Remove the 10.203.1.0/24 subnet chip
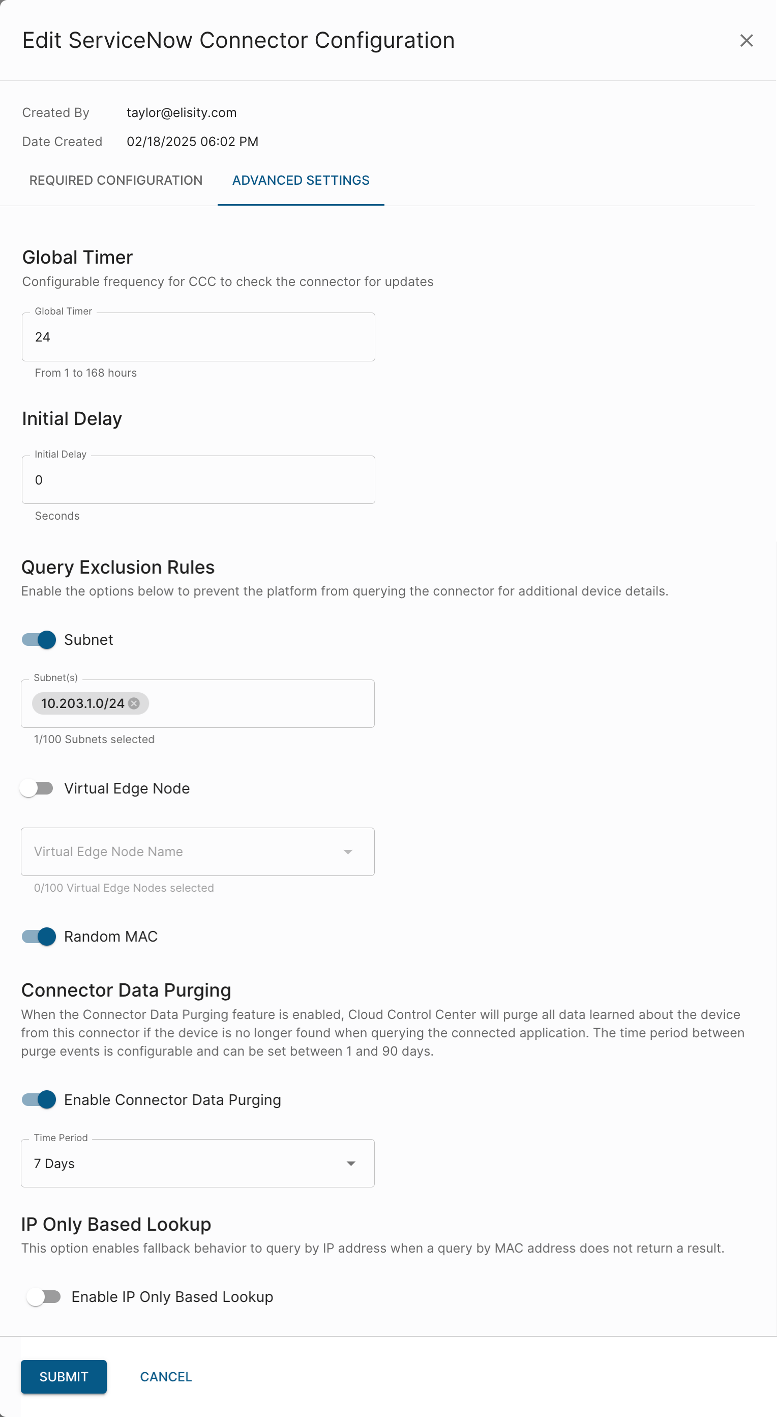This screenshot has height=1417, width=777. click(134, 703)
